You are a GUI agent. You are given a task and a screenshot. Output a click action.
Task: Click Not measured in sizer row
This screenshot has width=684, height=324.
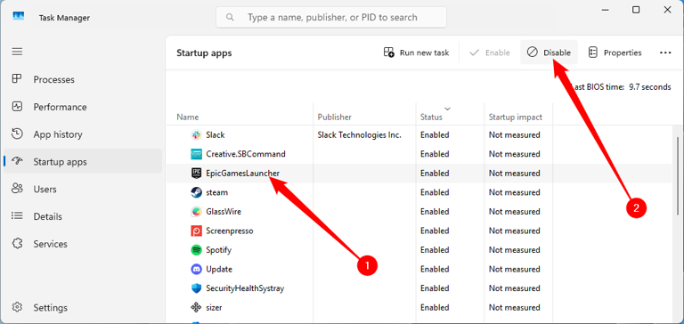[514, 307]
